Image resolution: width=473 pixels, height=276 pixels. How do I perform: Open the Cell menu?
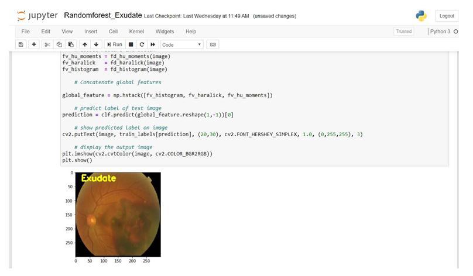113,32
